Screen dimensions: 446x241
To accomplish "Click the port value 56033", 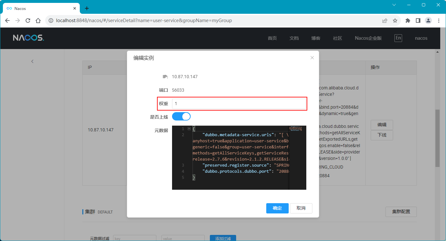I will point(178,90).
